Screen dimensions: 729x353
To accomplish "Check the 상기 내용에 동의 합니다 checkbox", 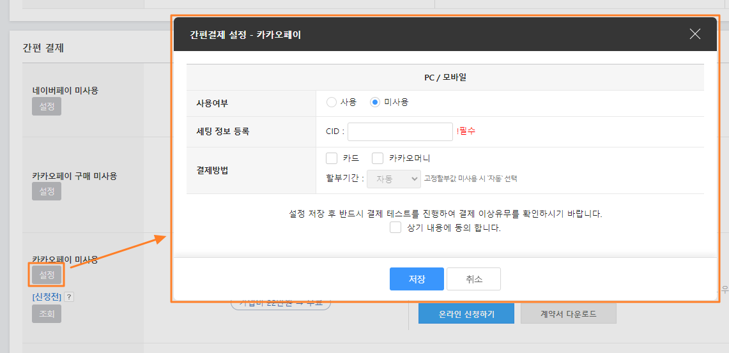I will tap(395, 228).
